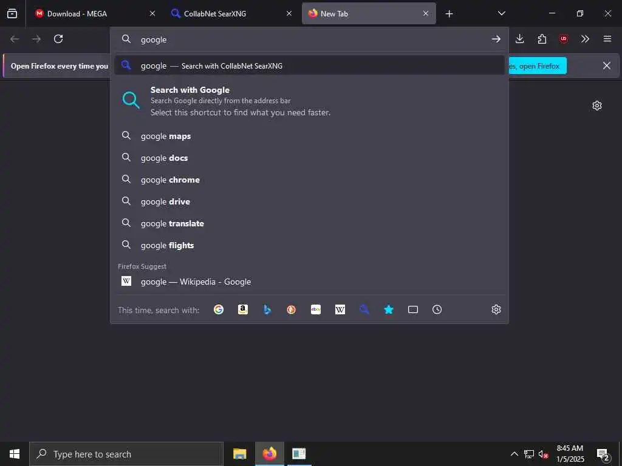Open the notification center with 2 alerts
Image resolution: width=622 pixels, height=466 pixels.
[603, 454]
